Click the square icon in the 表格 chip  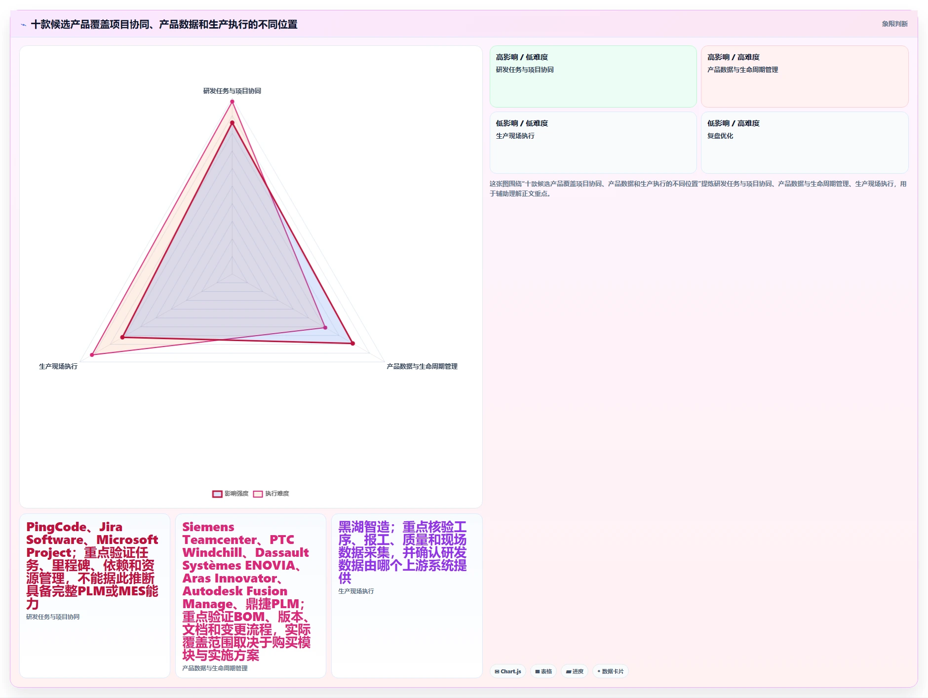(x=538, y=671)
